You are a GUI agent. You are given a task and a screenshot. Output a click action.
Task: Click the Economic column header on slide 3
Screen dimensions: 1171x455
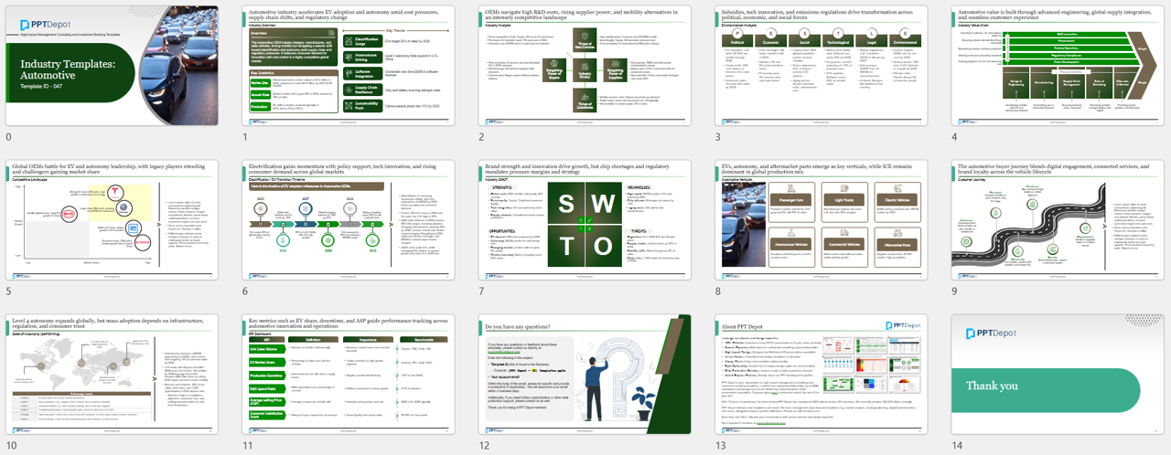point(773,41)
